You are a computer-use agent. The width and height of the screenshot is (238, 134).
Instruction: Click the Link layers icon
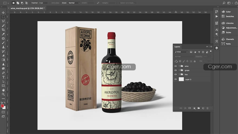coord(181,108)
